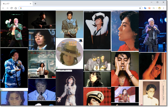The image size is (168, 107).
Task: Focus the address bar input field
Action: pyautogui.click(x=79, y=8)
